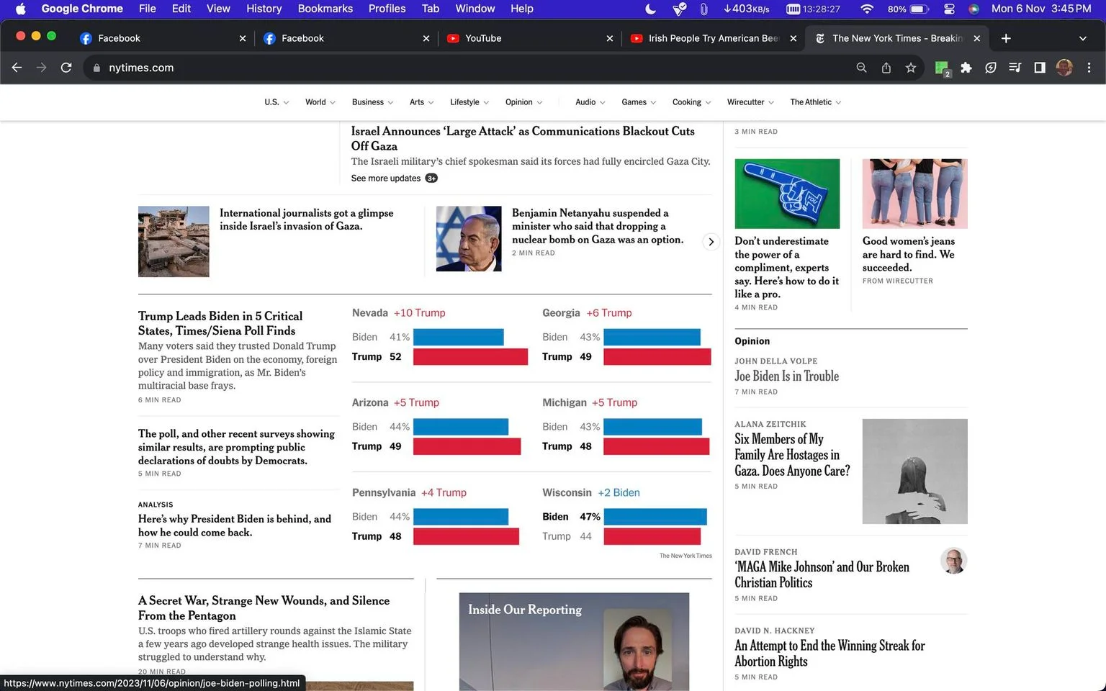Advance the carousel with the right arrow
This screenshot has height=691, width=1106.
[711, 242]
